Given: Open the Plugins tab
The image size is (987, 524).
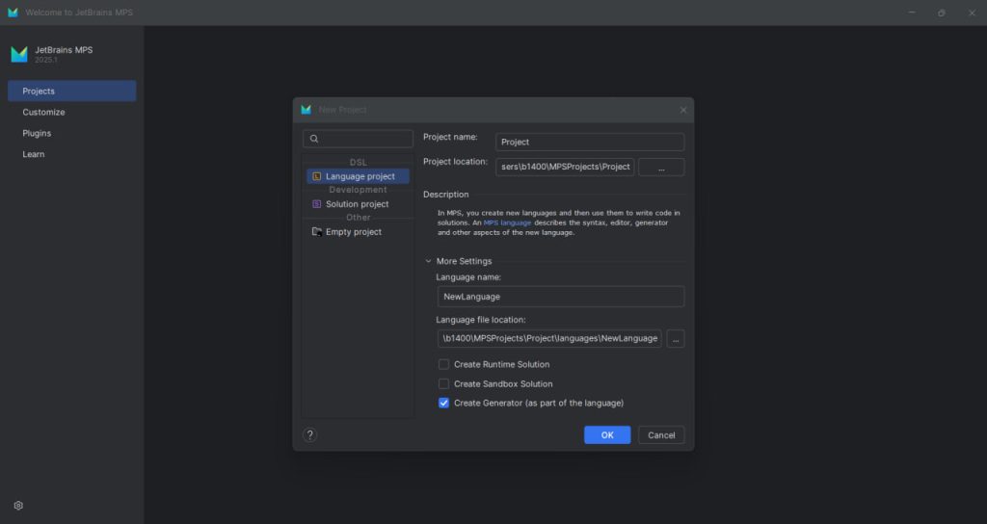Looking at the screenshot, I should coord(71,133).
